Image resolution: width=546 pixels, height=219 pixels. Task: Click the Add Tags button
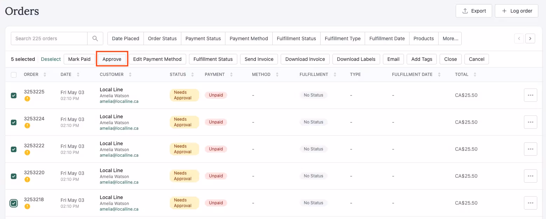point(422,59)
